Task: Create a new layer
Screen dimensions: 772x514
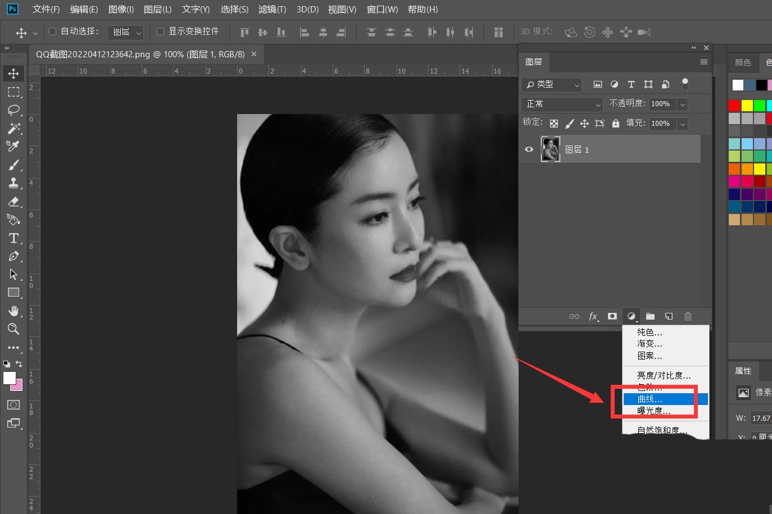Action: tap(669, 316)
